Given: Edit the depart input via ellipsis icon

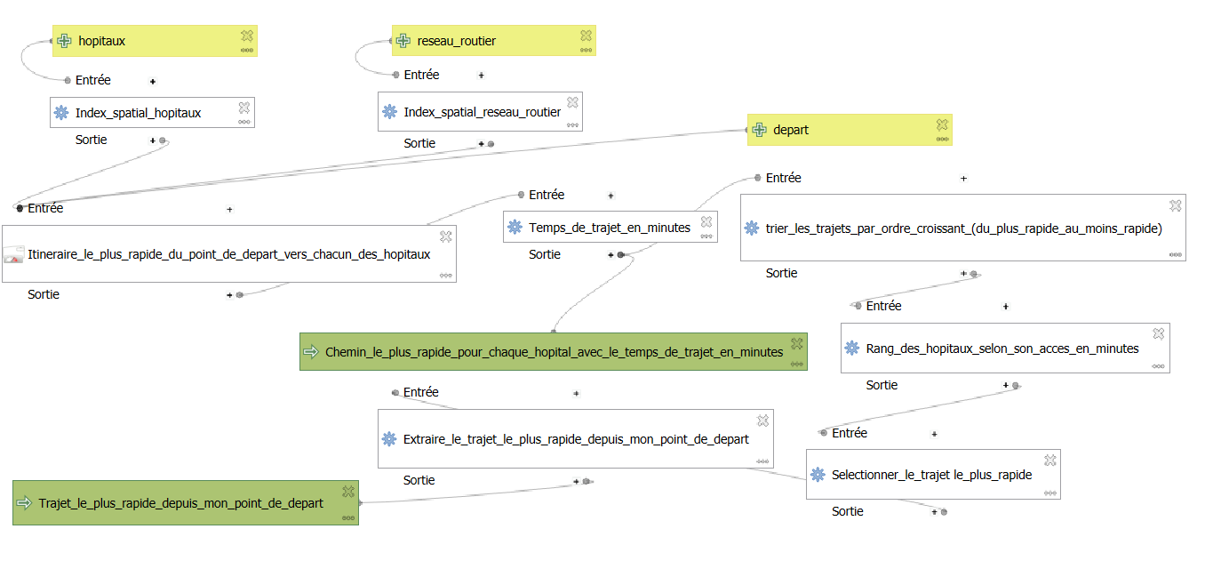Looking at the screenshot, I should tap(943, 139).
